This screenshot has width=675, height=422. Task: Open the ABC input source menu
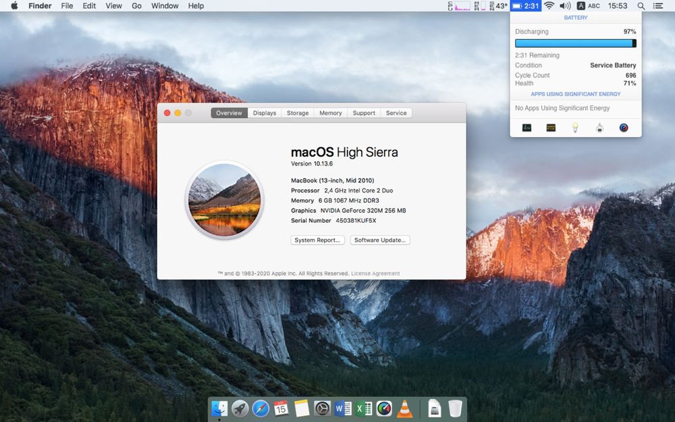(x=589, y=5)
